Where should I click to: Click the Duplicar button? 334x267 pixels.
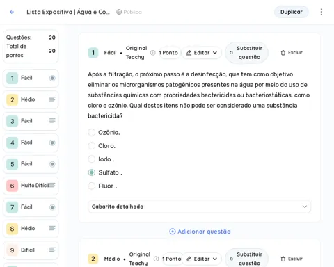click(x=292, y=12)
